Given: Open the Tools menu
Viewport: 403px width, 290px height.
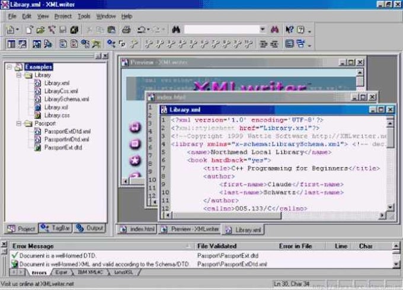Looking at the screenshot, I should tap(84, 17).
